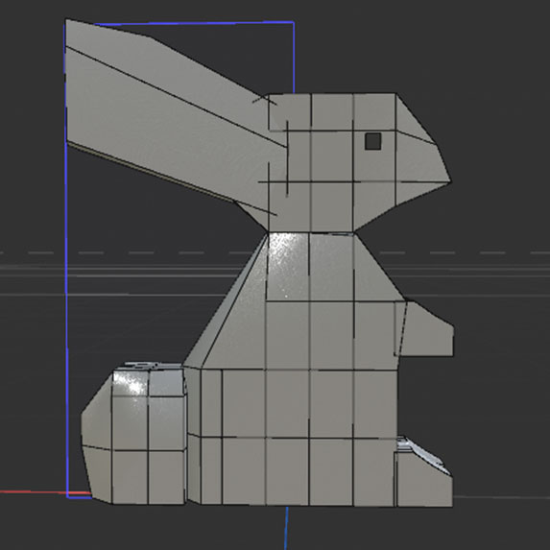Select the rabbit's dark square eye
The width and height of the screenshot is (550, 550).
point(372,141)
